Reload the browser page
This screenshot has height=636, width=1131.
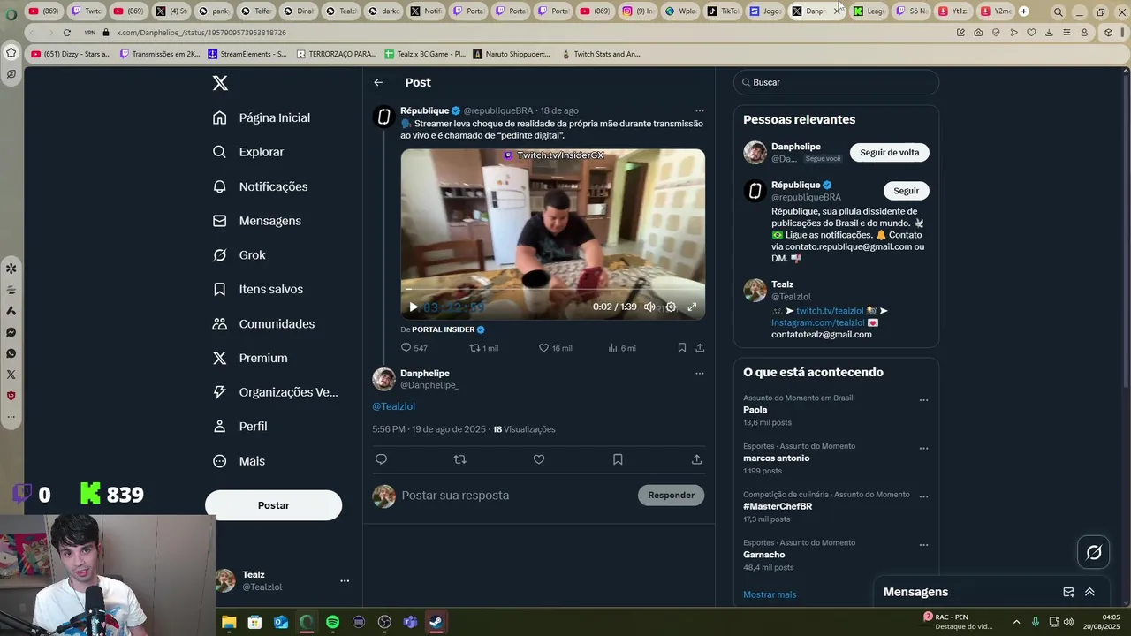[x=66, y=33]
